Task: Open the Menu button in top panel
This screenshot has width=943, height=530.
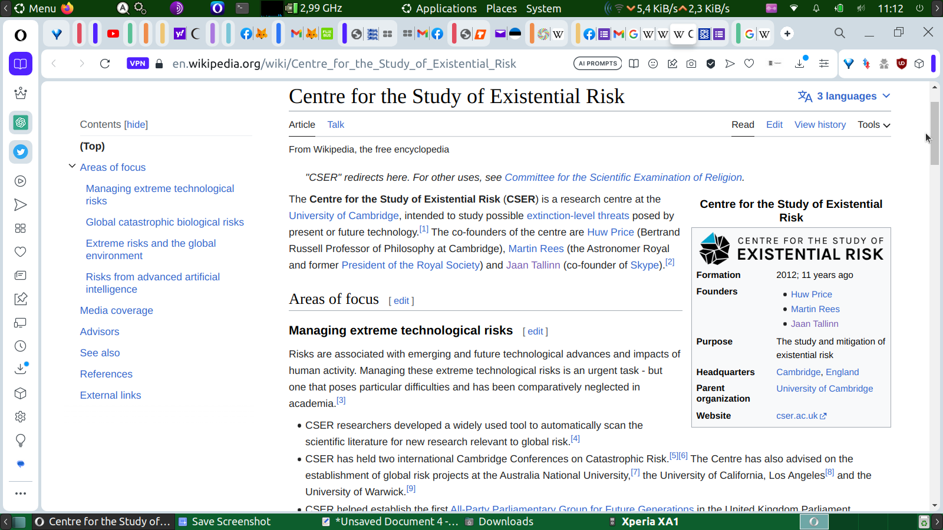Action: (35, 8)
